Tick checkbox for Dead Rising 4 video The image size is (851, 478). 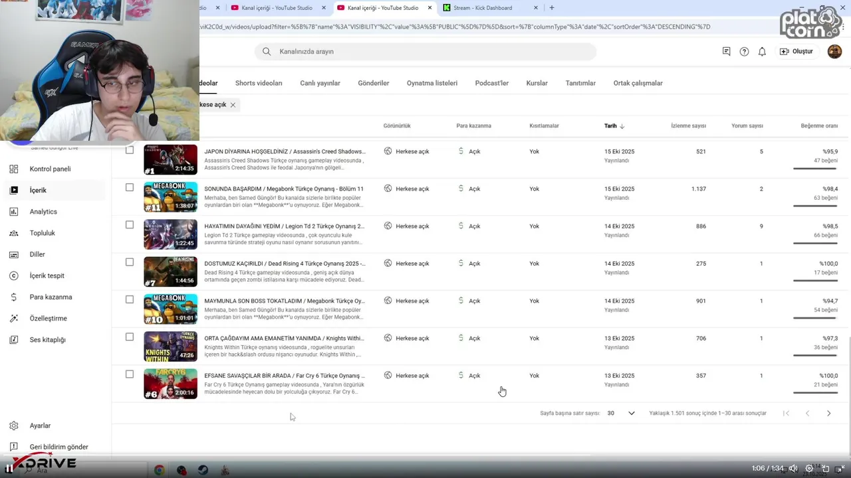point(130,262)
